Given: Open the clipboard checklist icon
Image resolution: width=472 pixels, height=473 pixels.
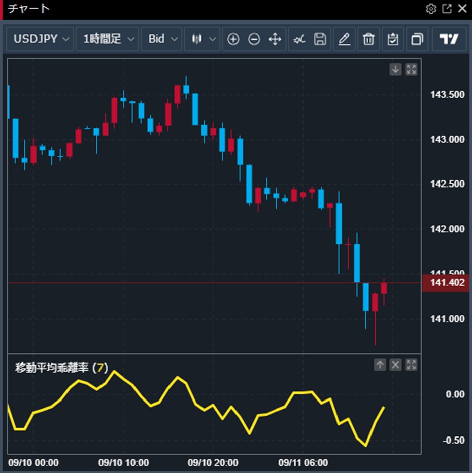Looking at the screenshot, I should (393, 39).
